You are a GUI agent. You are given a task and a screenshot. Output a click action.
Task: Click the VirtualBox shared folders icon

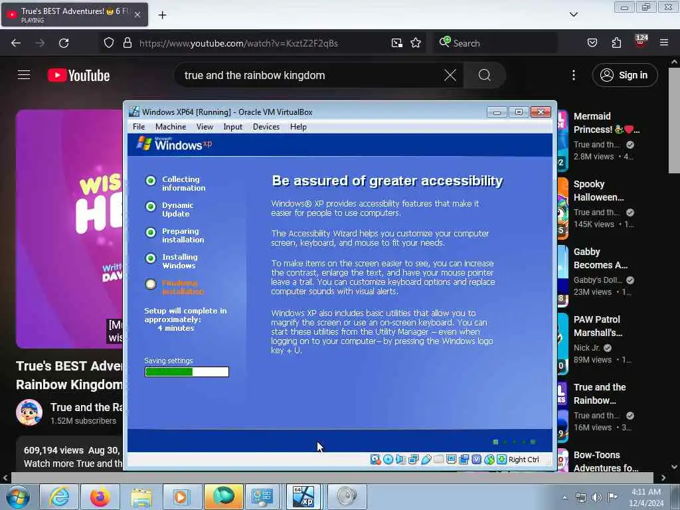tap(438, 460)
